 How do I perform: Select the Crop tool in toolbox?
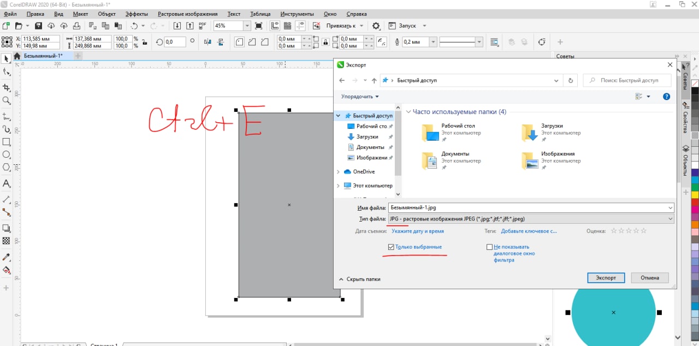pos(7,87)
